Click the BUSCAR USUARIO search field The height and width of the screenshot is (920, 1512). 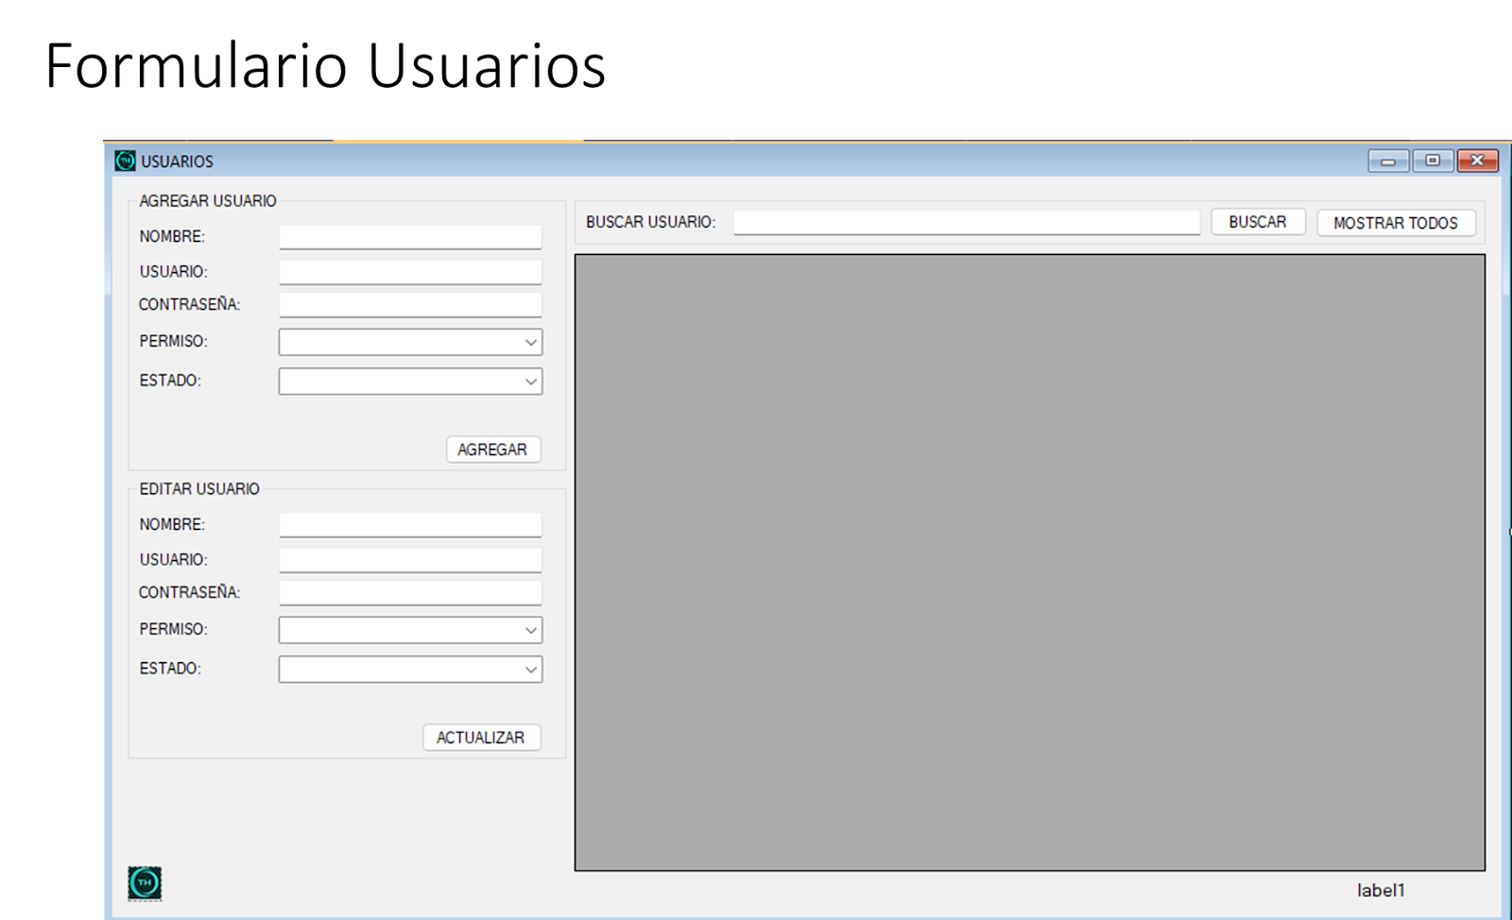(x=967, y=222)
